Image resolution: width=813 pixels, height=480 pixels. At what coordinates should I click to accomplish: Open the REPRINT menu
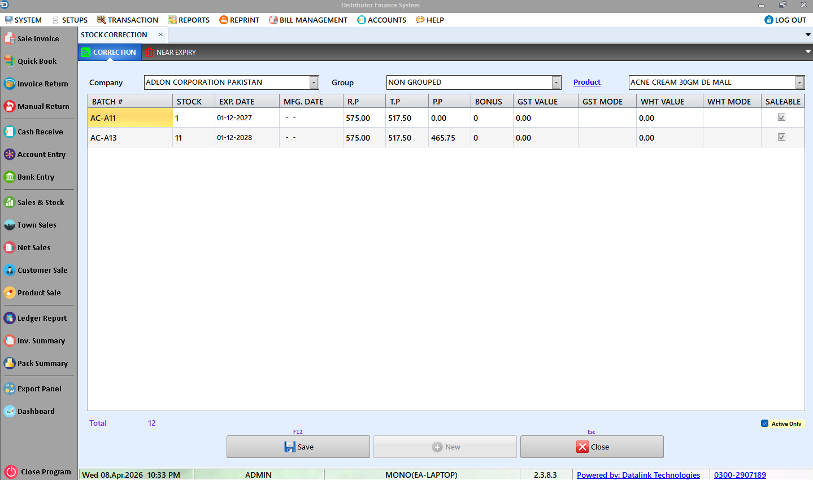click(240, 20)
